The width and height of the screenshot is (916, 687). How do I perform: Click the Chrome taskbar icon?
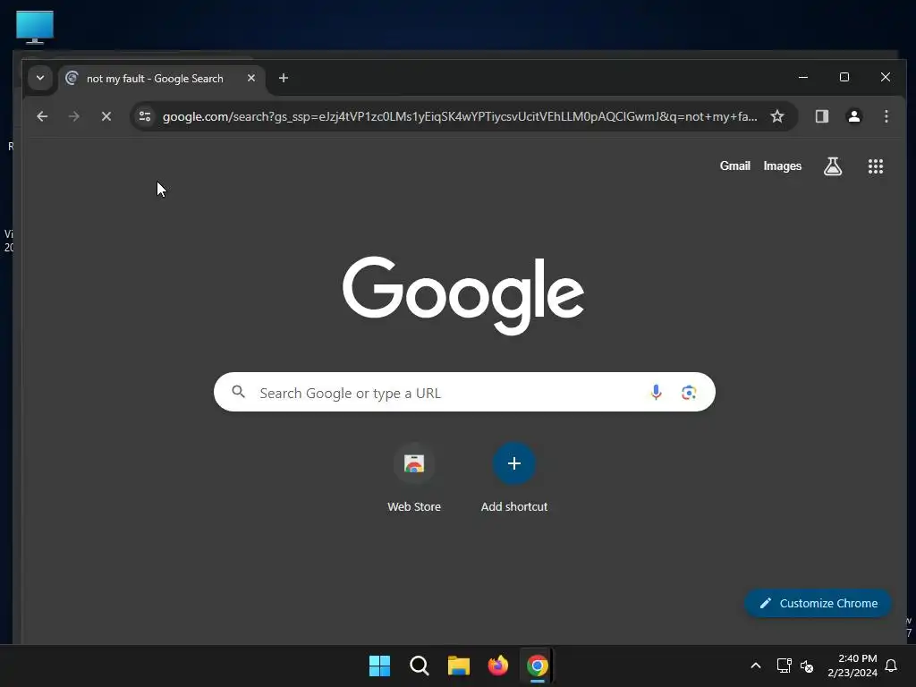(x=538, y=666)
